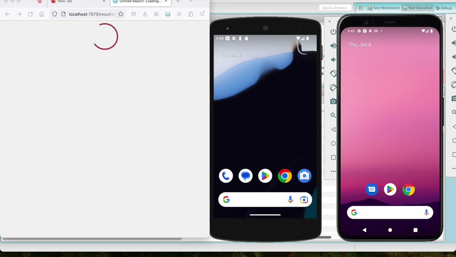Open the Firefox downloads panel
Image resolution: width=456 pixels, height=257 pixels.
coord(145,14)
